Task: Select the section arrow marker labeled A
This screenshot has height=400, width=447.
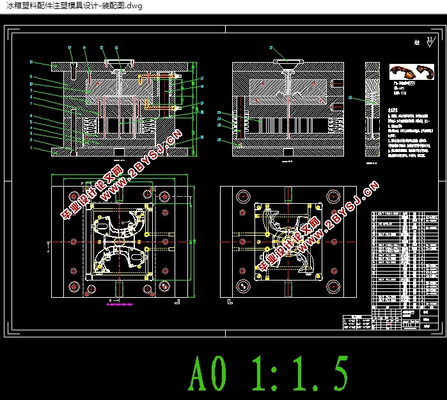Action: [49, 247]
